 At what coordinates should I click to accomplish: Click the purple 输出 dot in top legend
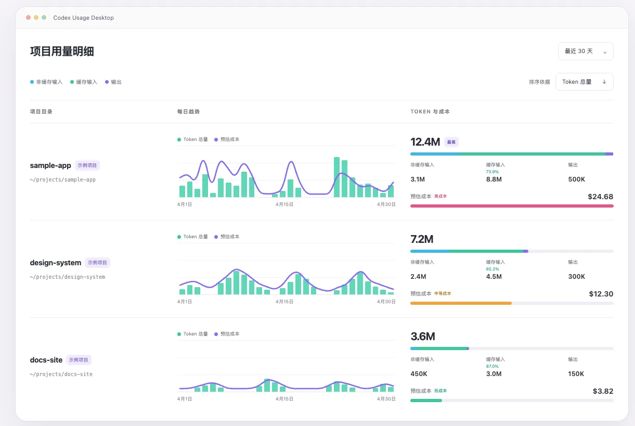pyautogui.click(x=107, y=82)
